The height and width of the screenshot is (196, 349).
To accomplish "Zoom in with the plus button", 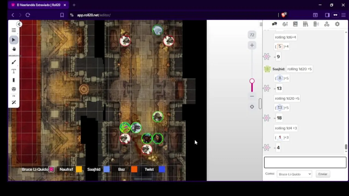I will click(x=252, y=45).
